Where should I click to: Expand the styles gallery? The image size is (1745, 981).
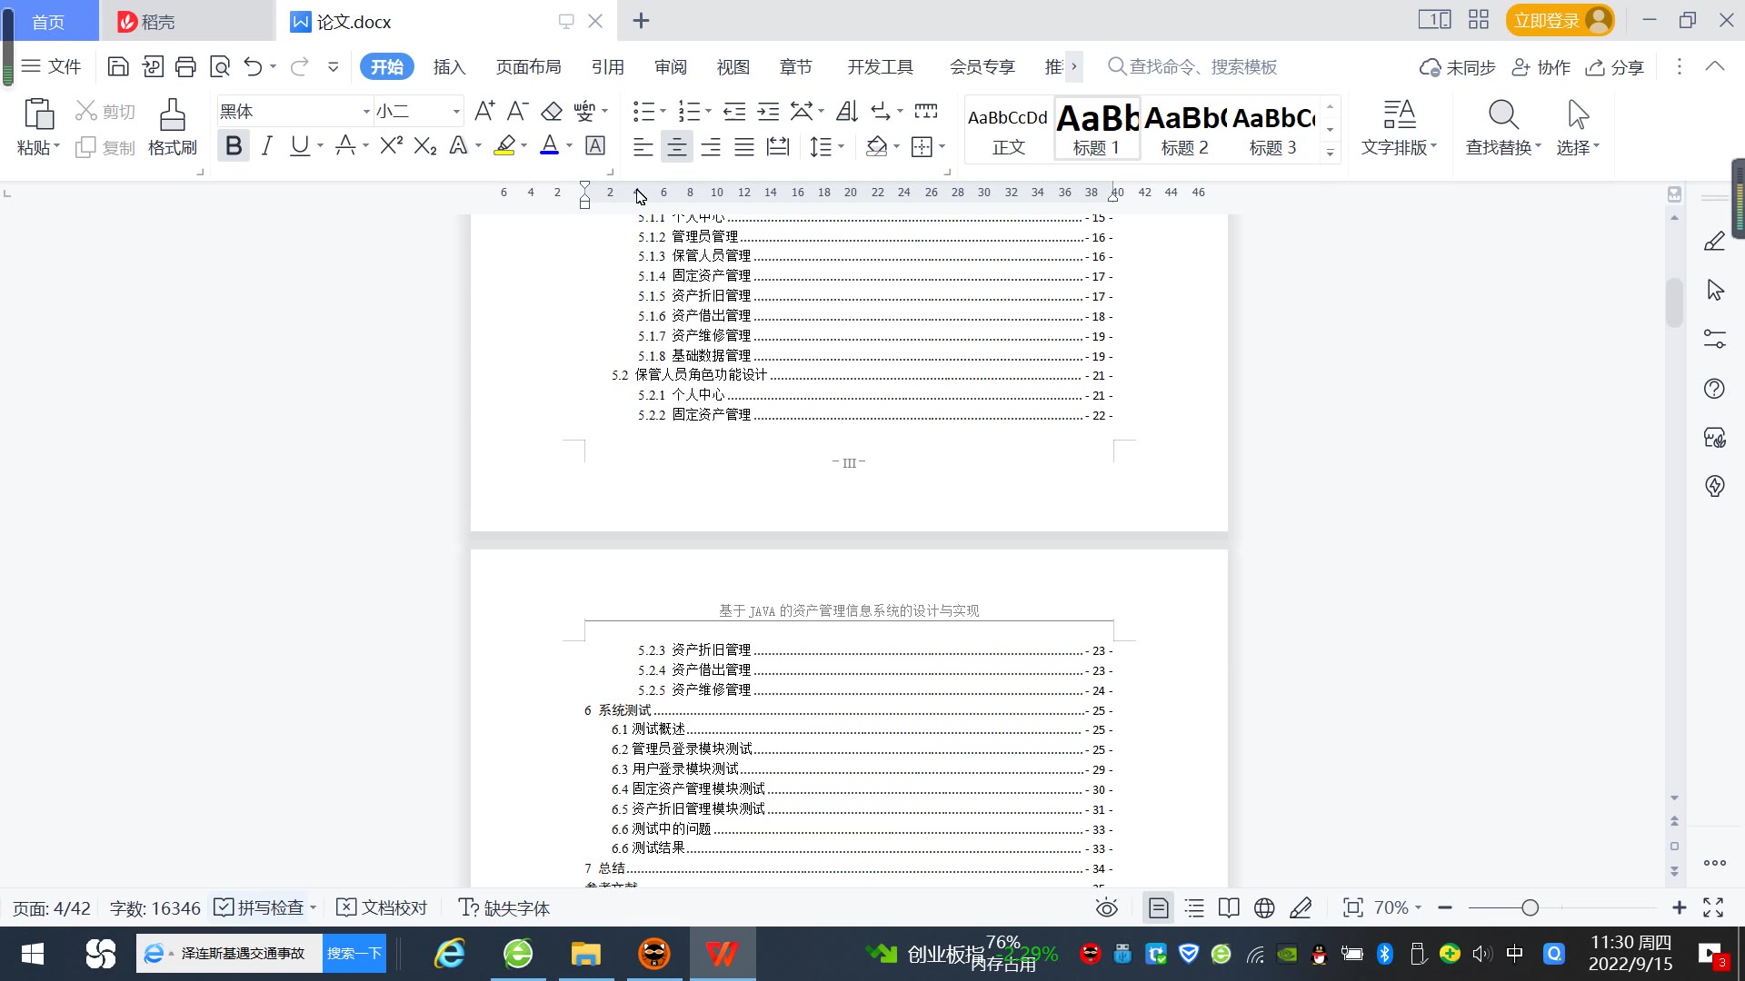pyautogui.click(x=1330, y=153)
